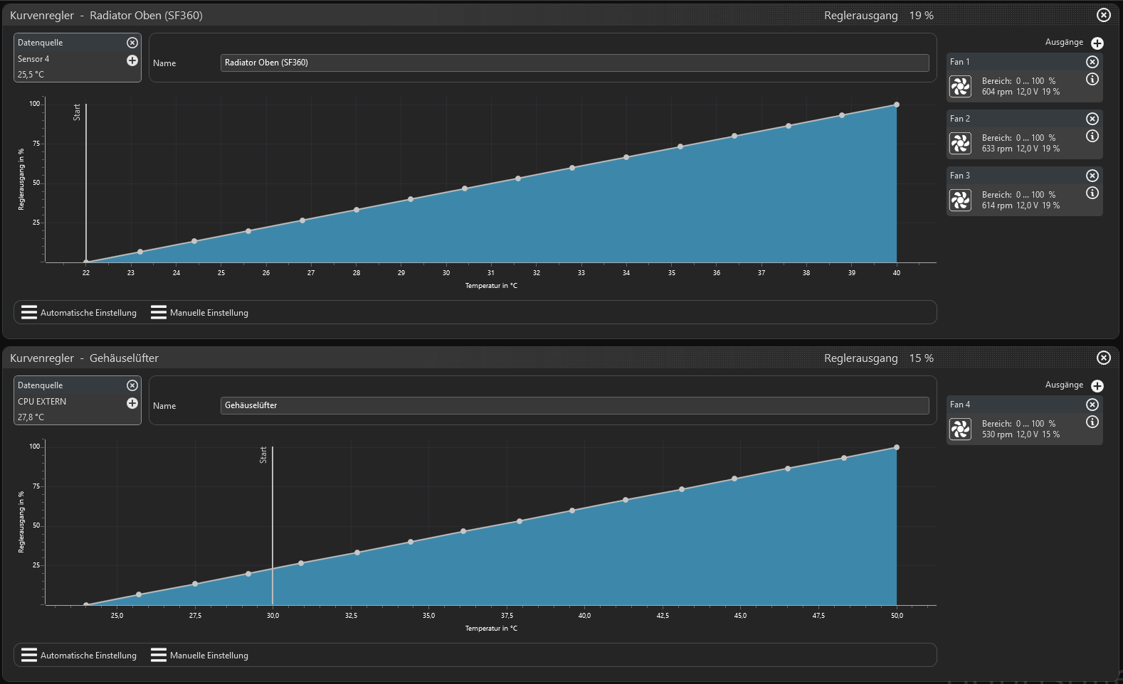Viewport: 1123px width, 684px height.
Task: Click the Fan 1 label
Action: pos(960,62)
